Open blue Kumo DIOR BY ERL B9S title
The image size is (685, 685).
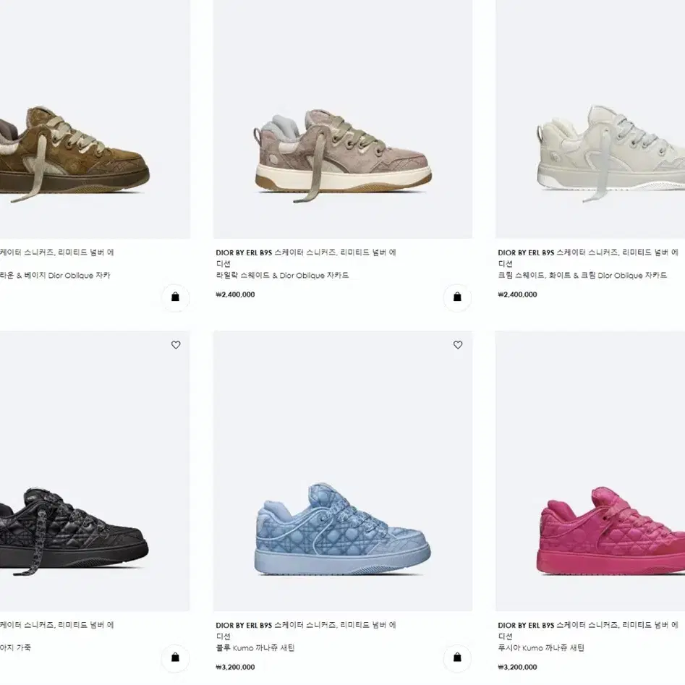[306, 631]
